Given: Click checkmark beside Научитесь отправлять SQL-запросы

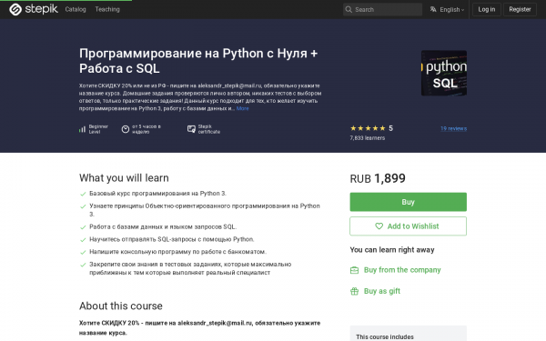Looking at the screenshot, I should (83, 240).
